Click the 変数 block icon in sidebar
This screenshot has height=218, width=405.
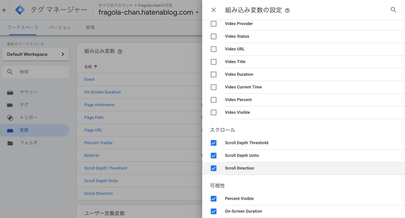10,130
